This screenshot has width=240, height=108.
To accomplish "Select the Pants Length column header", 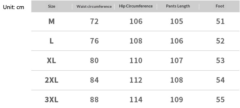I will 178,6.
